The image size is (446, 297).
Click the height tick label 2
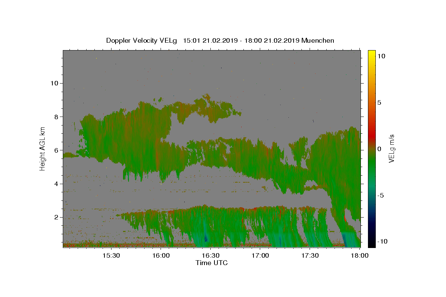[56, 217]
